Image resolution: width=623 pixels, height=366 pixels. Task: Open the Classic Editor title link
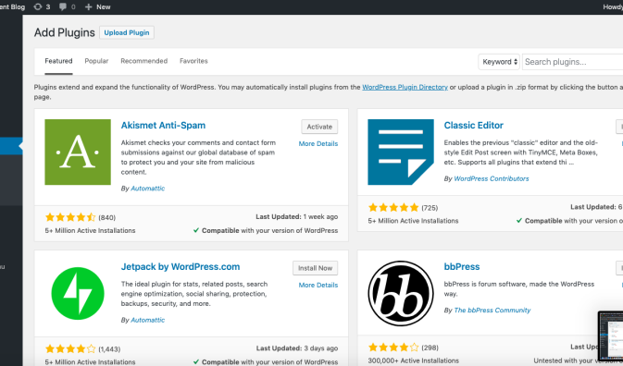tap(474, 126)
